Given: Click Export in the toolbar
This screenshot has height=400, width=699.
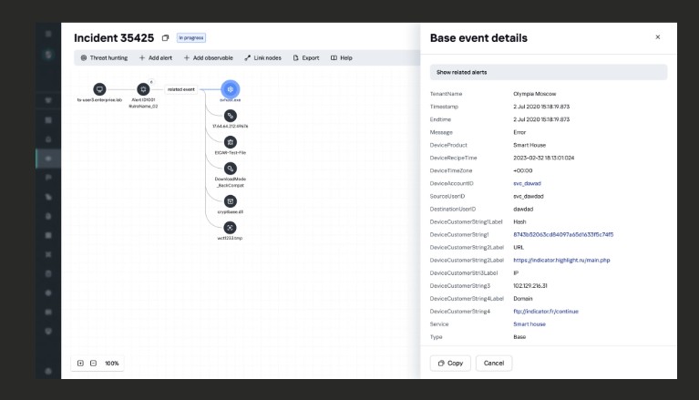Looking at the screenshot, I should [306, 57].
